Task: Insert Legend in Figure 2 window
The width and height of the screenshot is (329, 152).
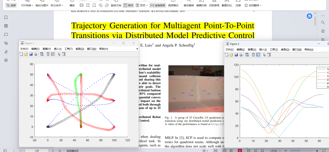Action: click(258, 55)
